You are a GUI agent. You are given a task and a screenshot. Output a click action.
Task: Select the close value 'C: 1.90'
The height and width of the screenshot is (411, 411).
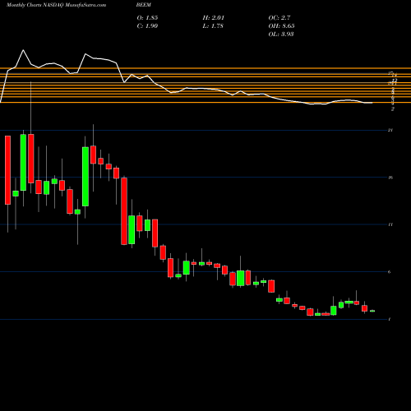coord(147,25)
